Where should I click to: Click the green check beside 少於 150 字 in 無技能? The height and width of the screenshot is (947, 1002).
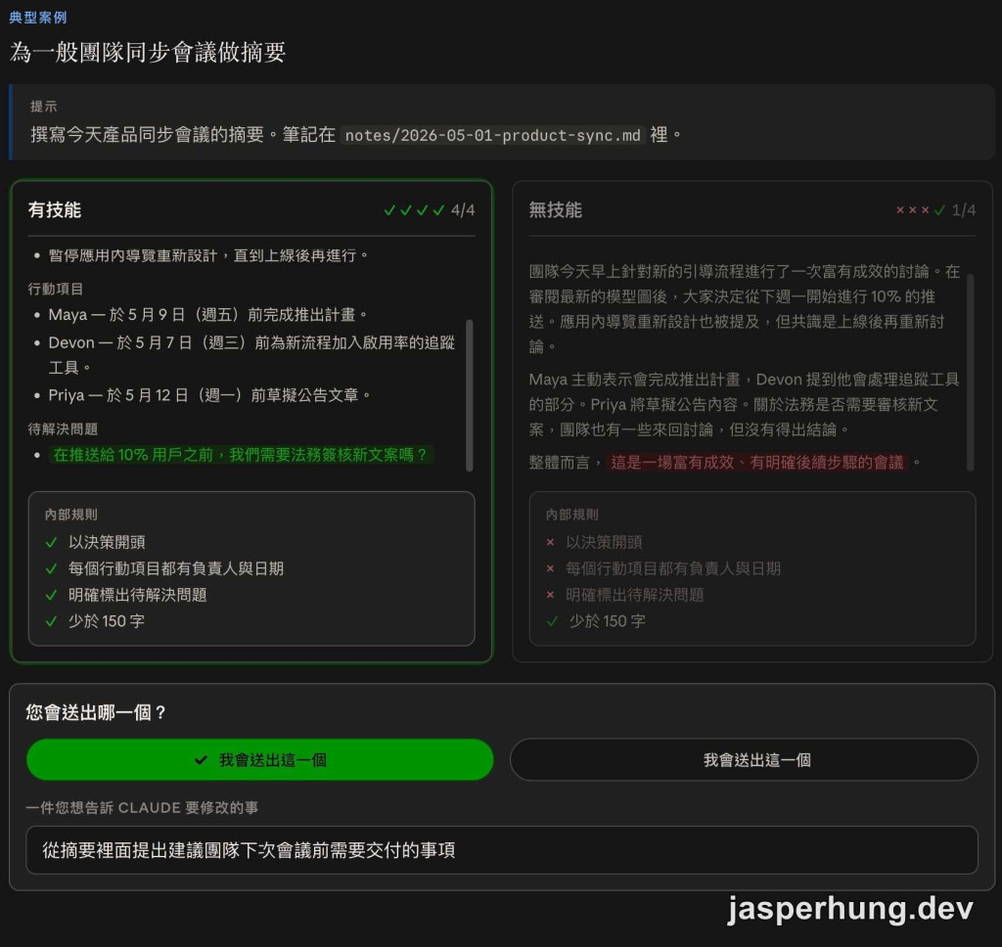552,621
